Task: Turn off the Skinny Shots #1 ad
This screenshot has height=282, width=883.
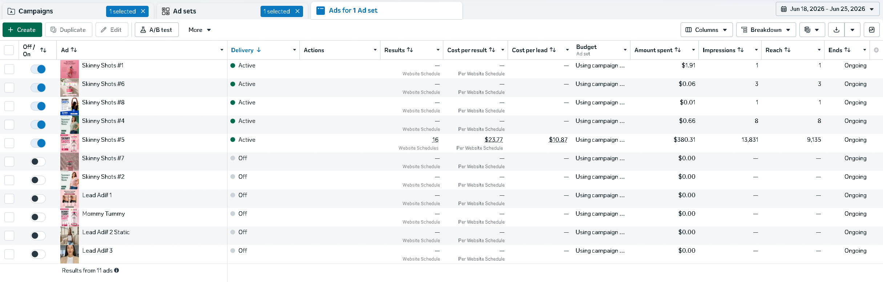Action: coord(38,69)
